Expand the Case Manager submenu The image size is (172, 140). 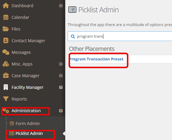[x=61, y=76]
